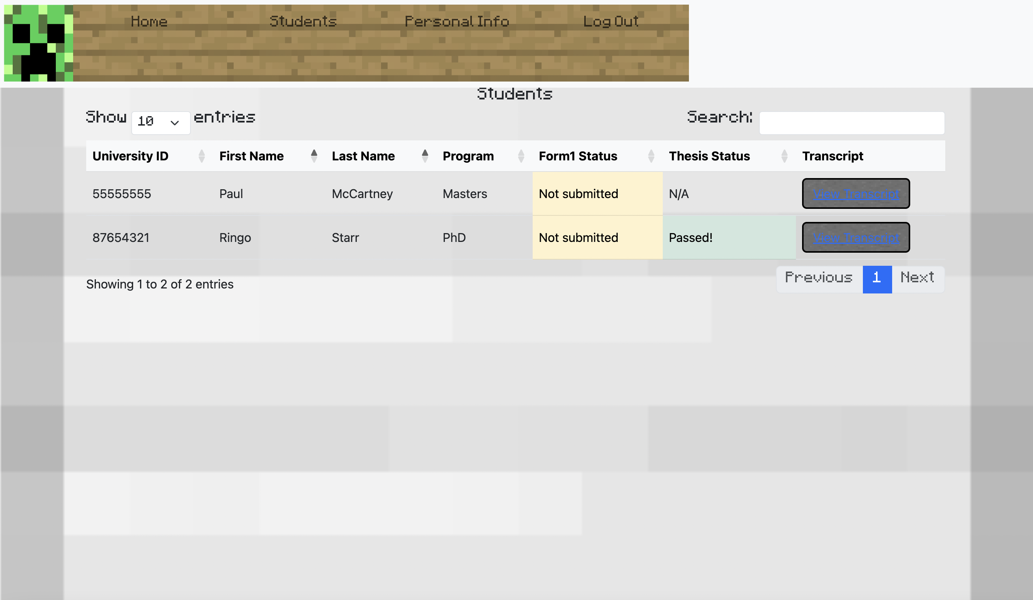Sort by Thesis Status column arrow
Viewport: 1033px width, 600px height.
tap(784, 156)
